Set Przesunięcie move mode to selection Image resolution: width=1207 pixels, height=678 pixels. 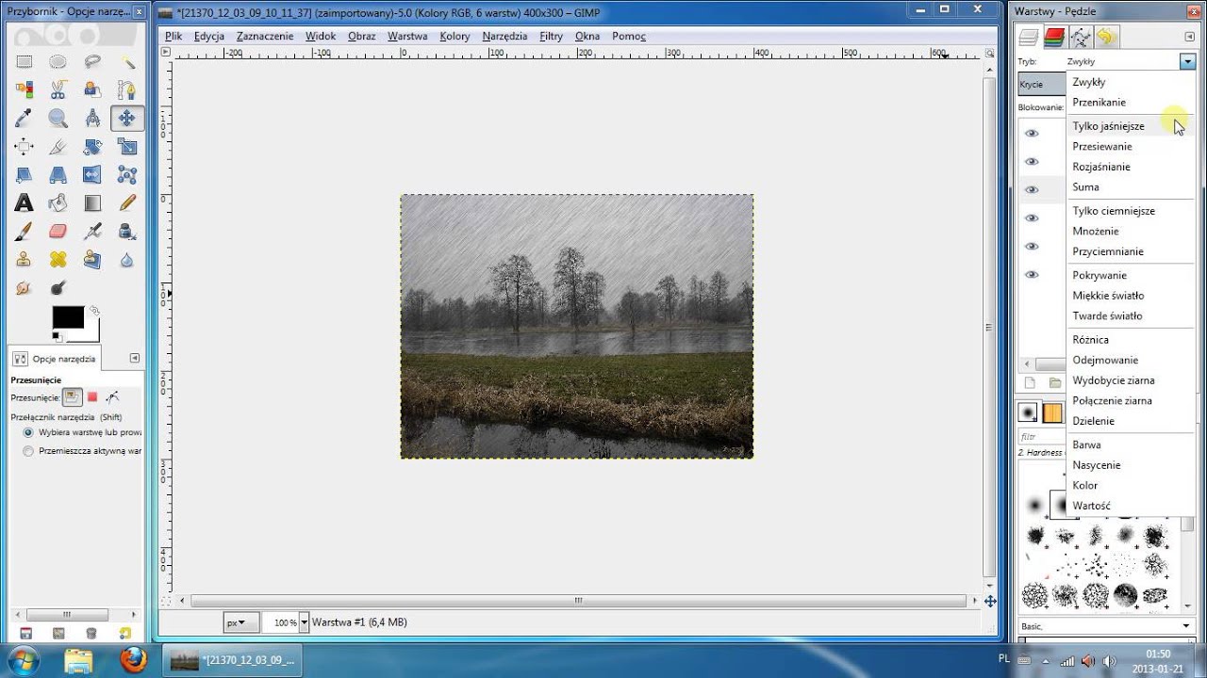tap(92, 397)
